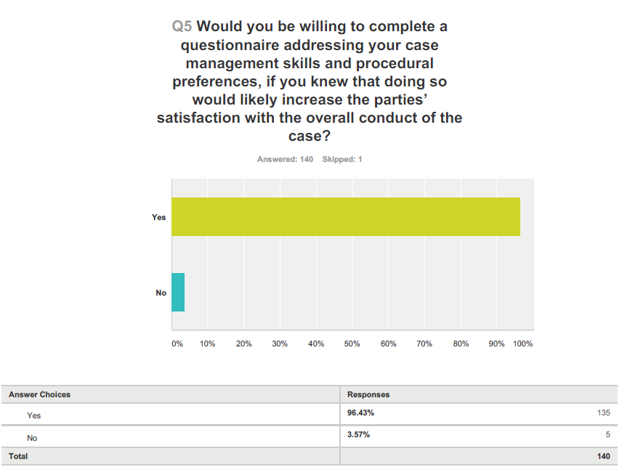Click the 3.57% response value
Viewport: 622px width, 472px height.
pyautogui.click(x=358, y=435)
